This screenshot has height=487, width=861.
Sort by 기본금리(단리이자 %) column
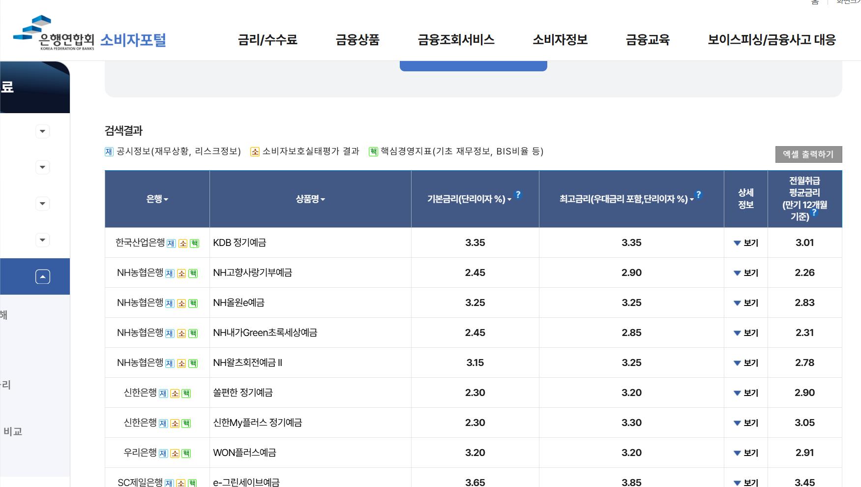(469, 199)
